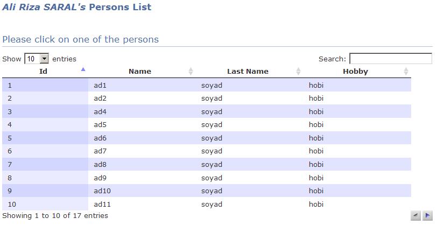Click the Name column sort icon
437x225 pixels.
tap(191, 71)
